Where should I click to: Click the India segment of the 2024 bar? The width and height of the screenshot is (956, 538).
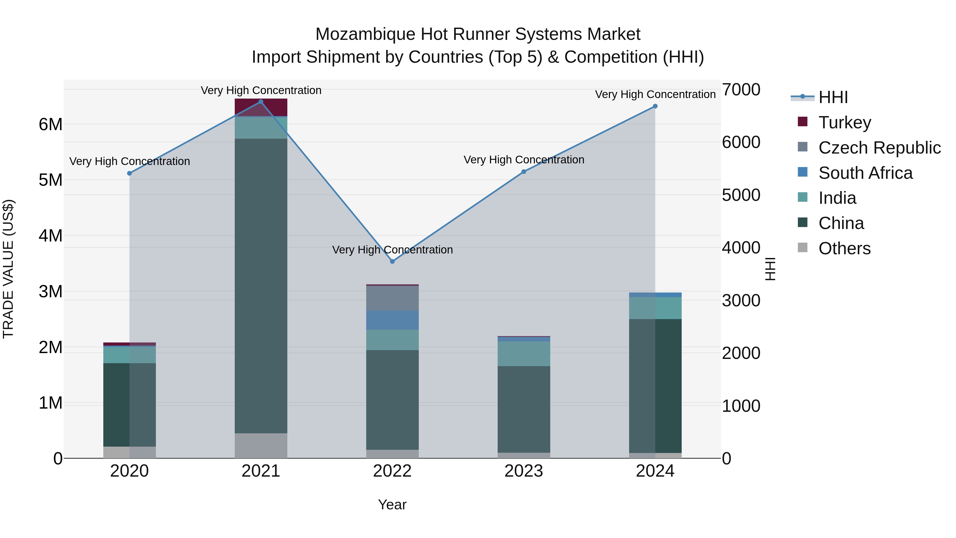(x=655, y=308)
